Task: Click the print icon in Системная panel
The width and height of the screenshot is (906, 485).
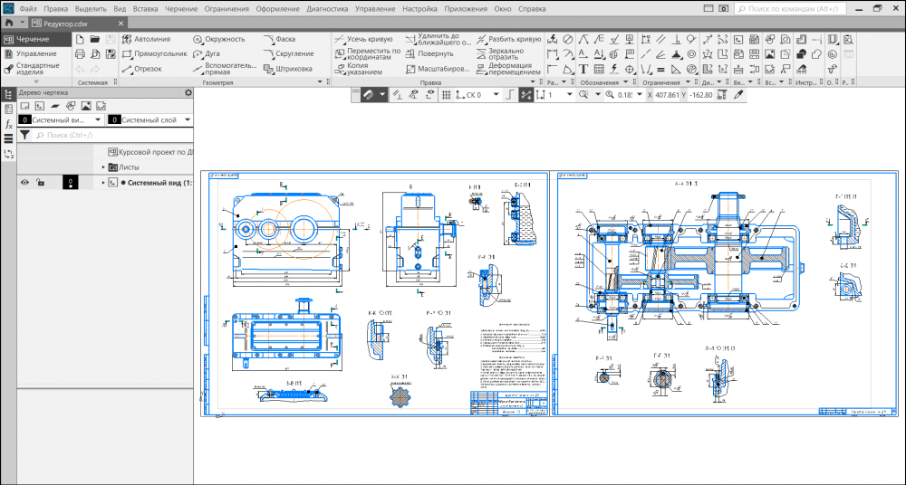Action: [x=80, y=54]
